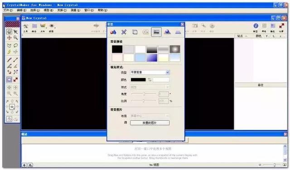The height and width of the screenshot is (170, 290).
Task: Select the rectangle screen tool in palette
Action: point(9,80)
